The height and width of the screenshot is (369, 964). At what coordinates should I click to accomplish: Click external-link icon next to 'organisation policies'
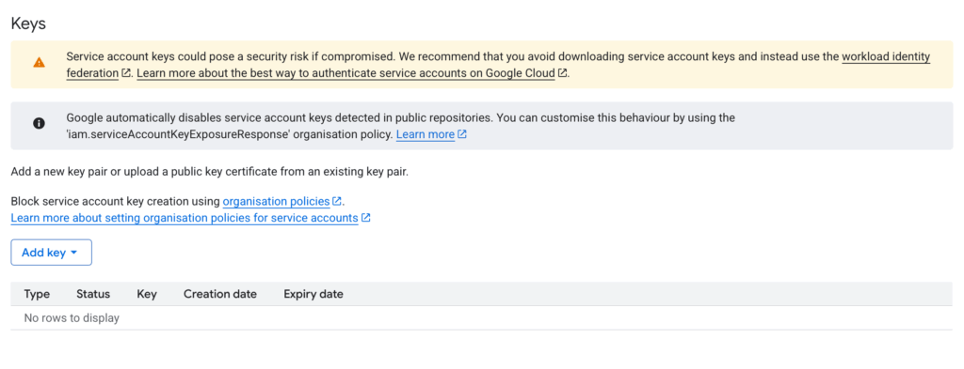[x=337, y=201]
